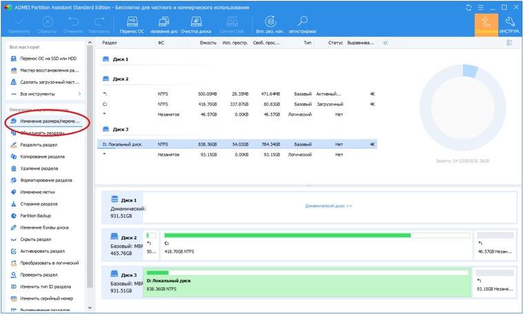Click the Повторить (Redo) toolbar icon
Screen dimensions: 524x314
(99, 25)
